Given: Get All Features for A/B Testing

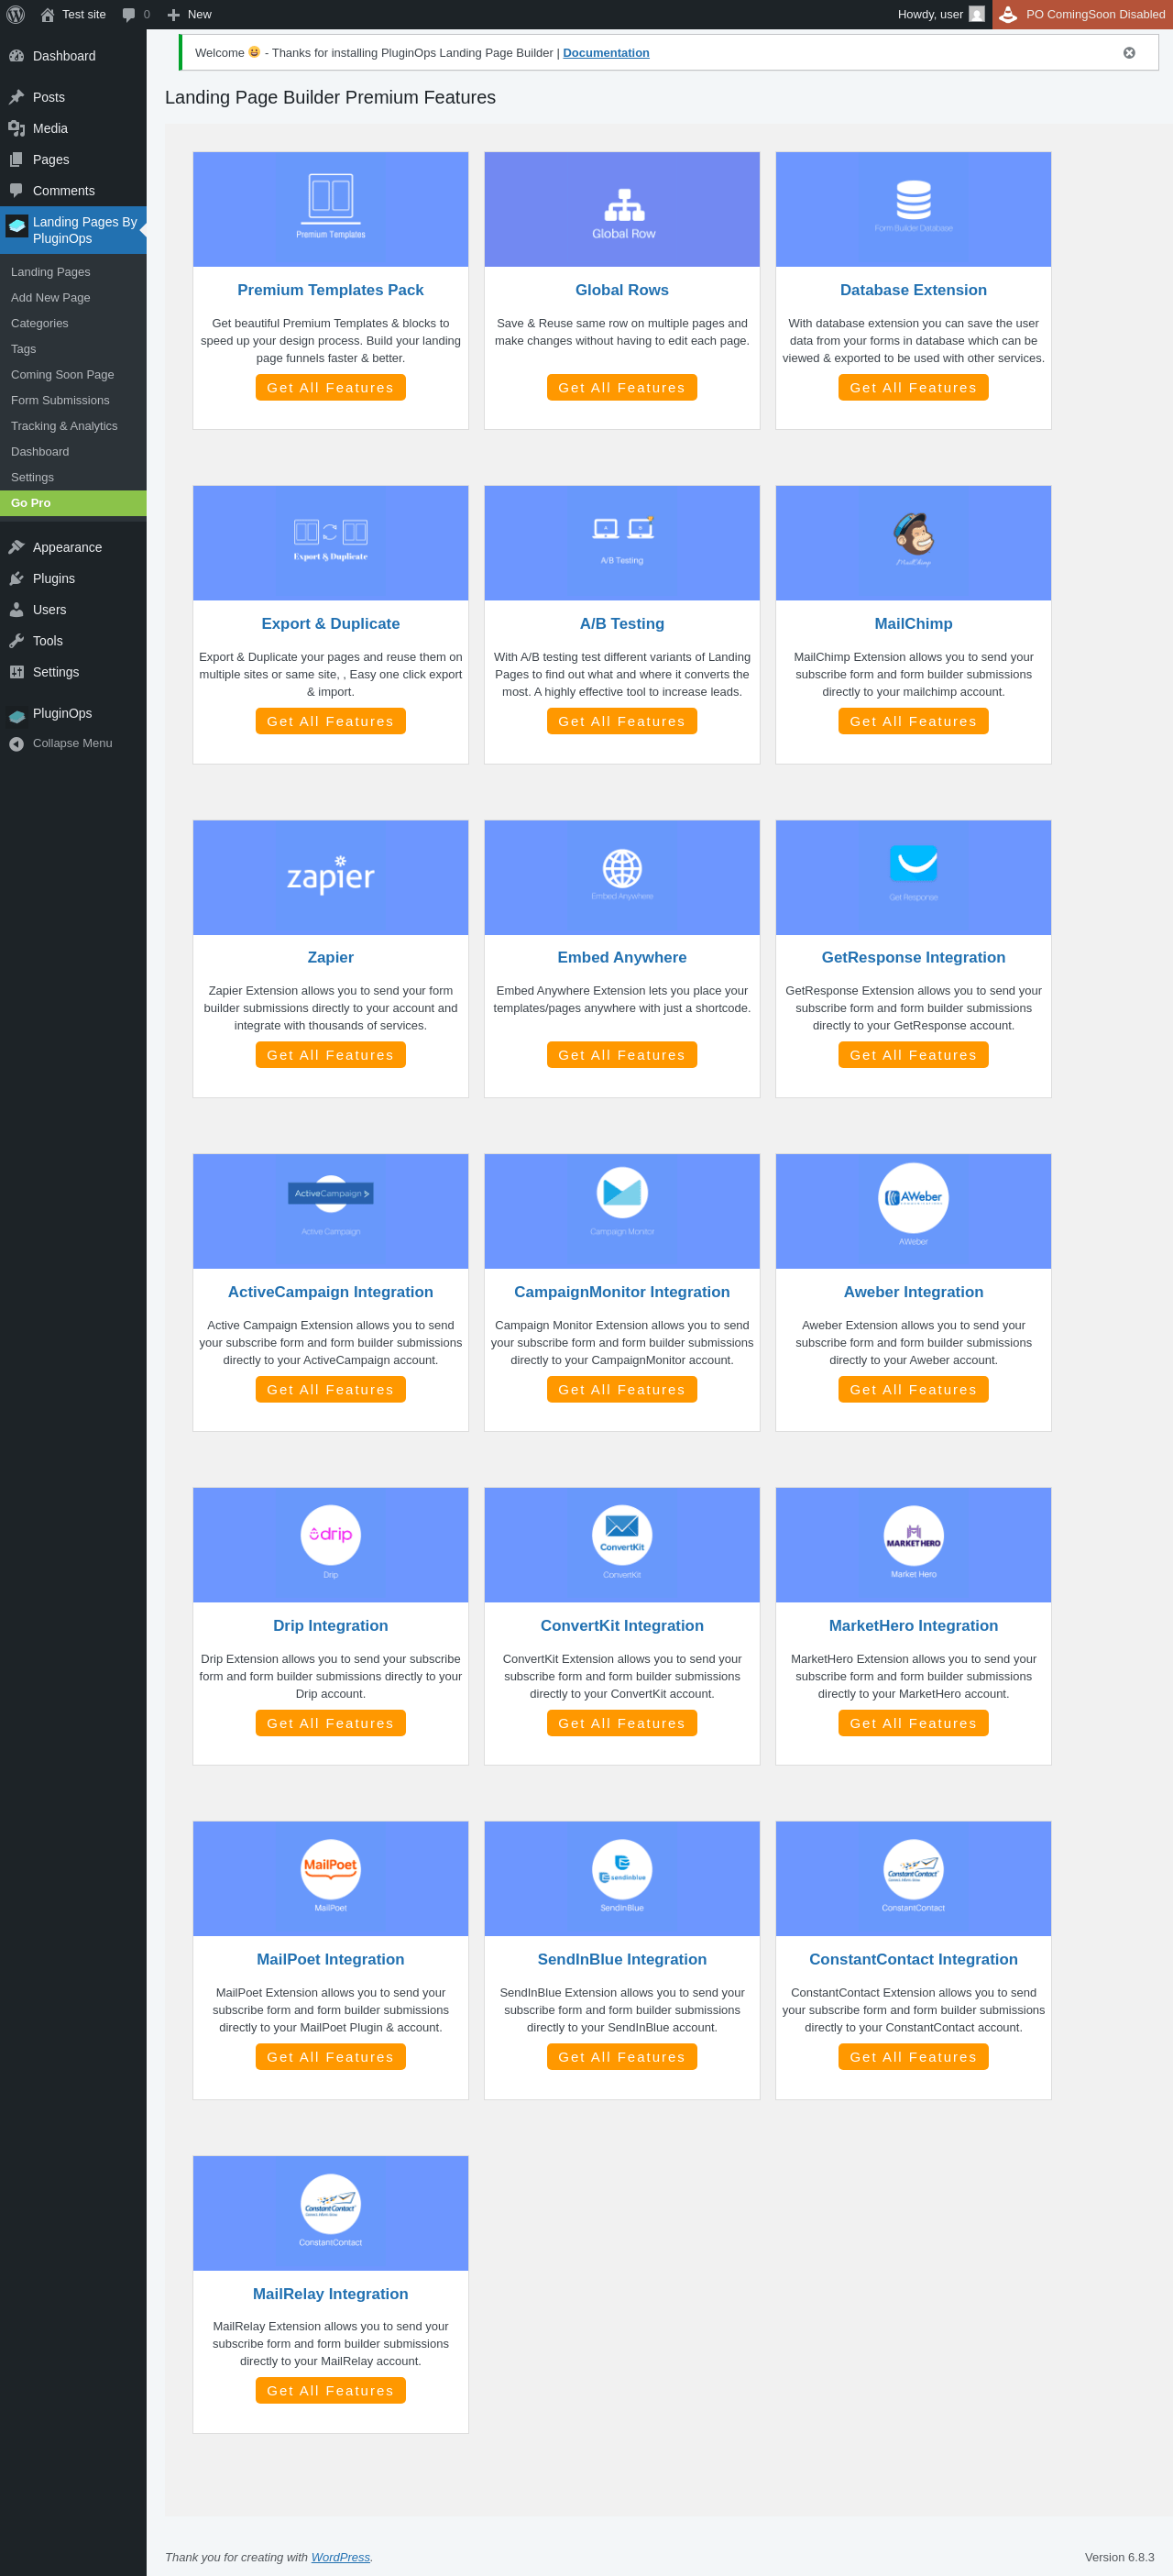Looking at the screenshot, I should [622, 721].
